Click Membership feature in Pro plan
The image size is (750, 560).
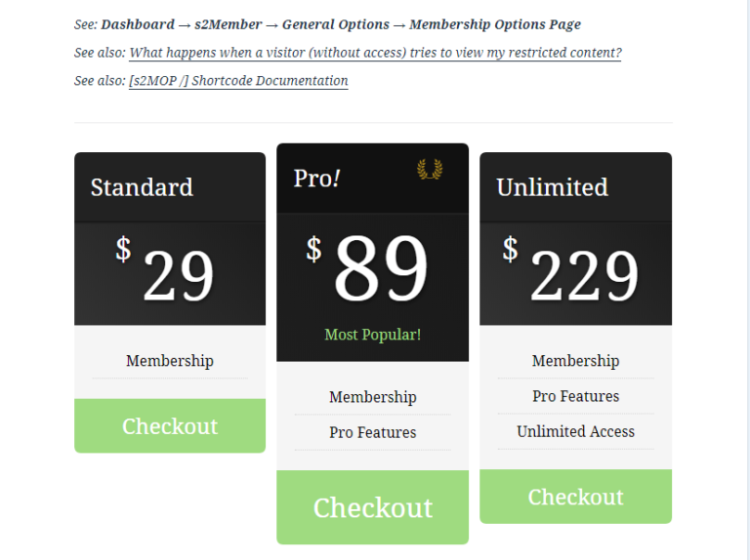click(x=372, y=397)
